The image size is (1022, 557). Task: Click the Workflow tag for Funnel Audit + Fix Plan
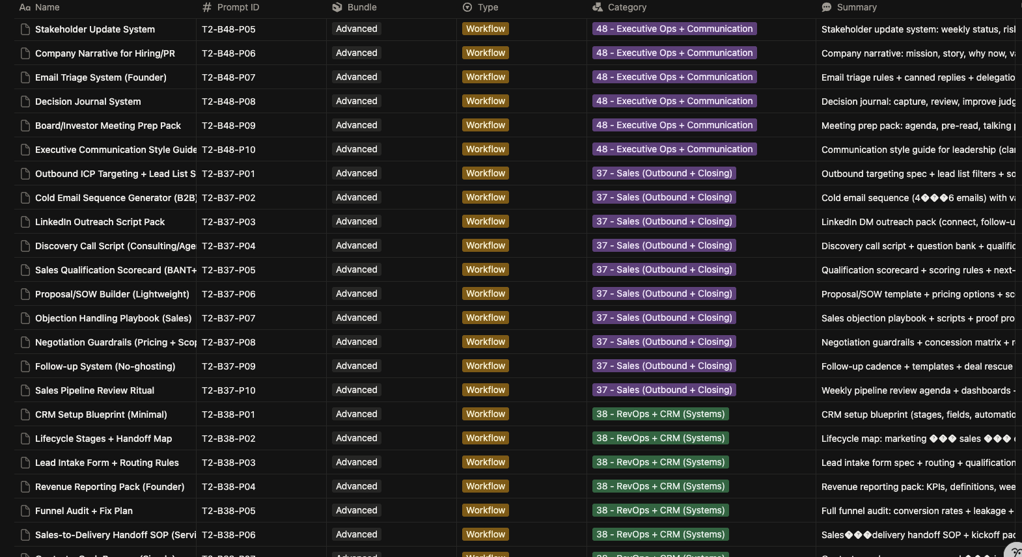coord(485,510)
